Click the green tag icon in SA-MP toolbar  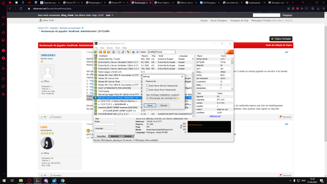[128, 52]
